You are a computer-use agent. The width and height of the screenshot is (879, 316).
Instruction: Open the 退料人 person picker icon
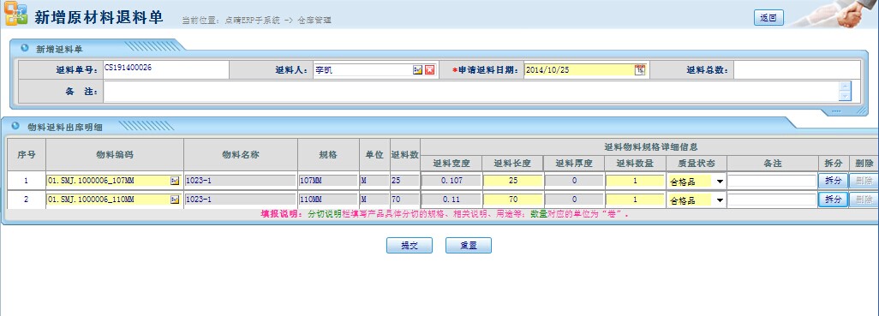(417, 70)
